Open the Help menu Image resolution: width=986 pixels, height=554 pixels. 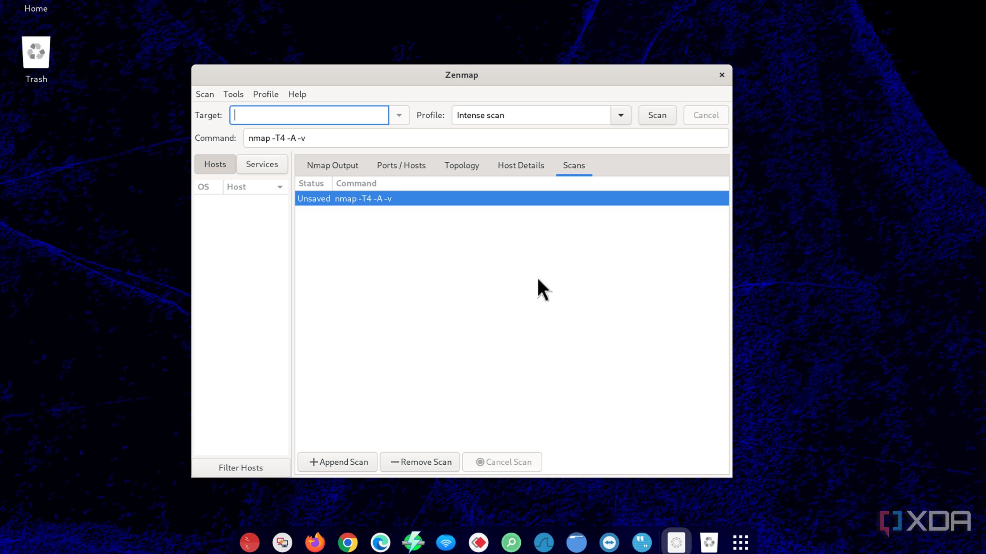pos(297,94)
